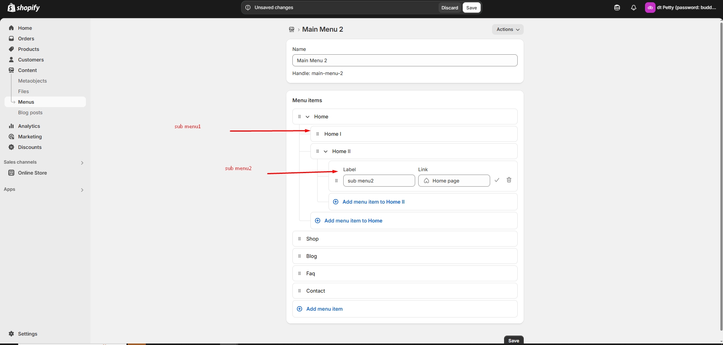The height and width of the screenshot is (345, 723).
Task: Expand the Apps section arrow
Action: [82, 190]
